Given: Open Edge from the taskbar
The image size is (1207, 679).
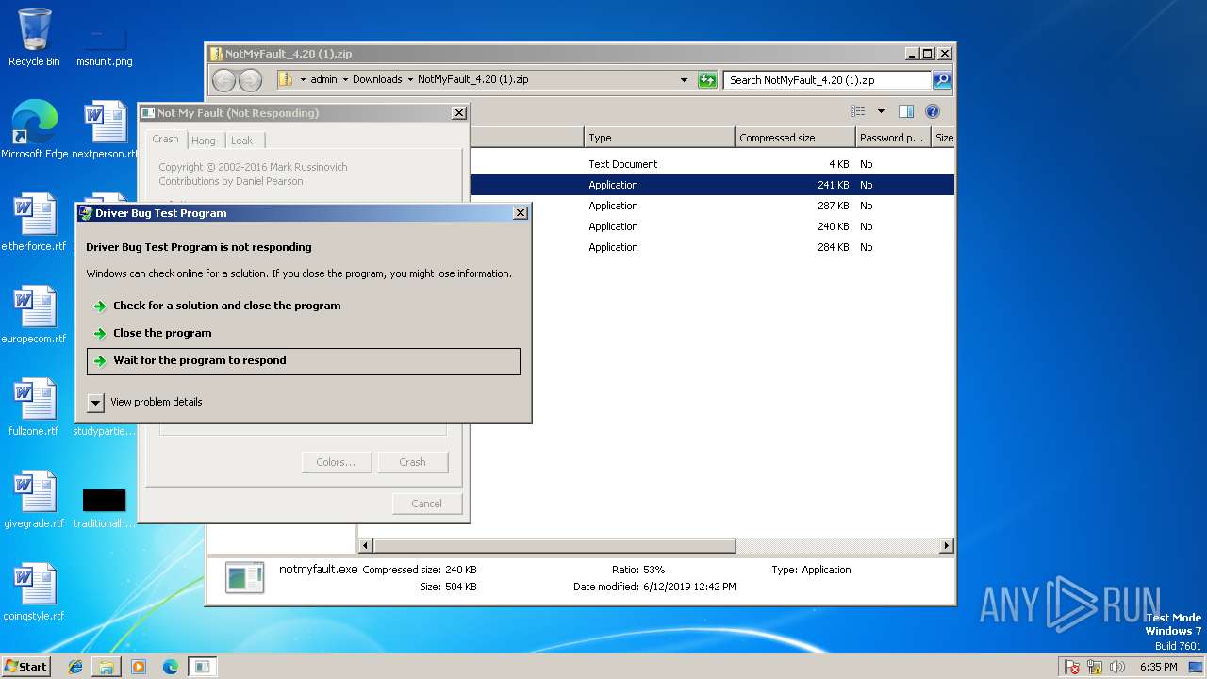Looking at the screenshot, I should pos(171,667).
